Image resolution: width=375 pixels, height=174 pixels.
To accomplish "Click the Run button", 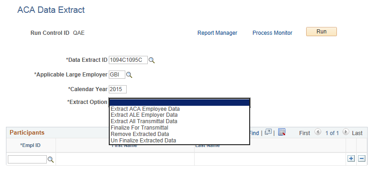I will (x=321, y=32).
